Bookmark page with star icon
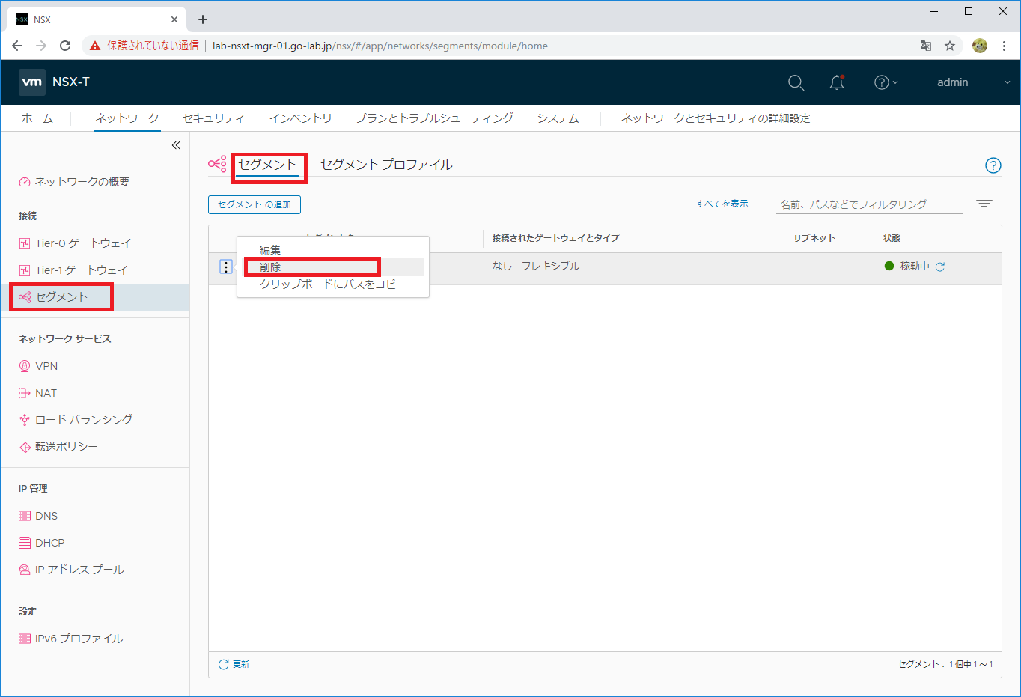The height and width of the screenshot is (697, 1021). click(x=950, y=46)
